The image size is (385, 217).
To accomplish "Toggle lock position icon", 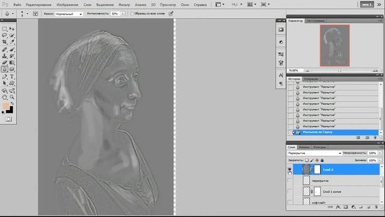I will (x=317, y=160).
